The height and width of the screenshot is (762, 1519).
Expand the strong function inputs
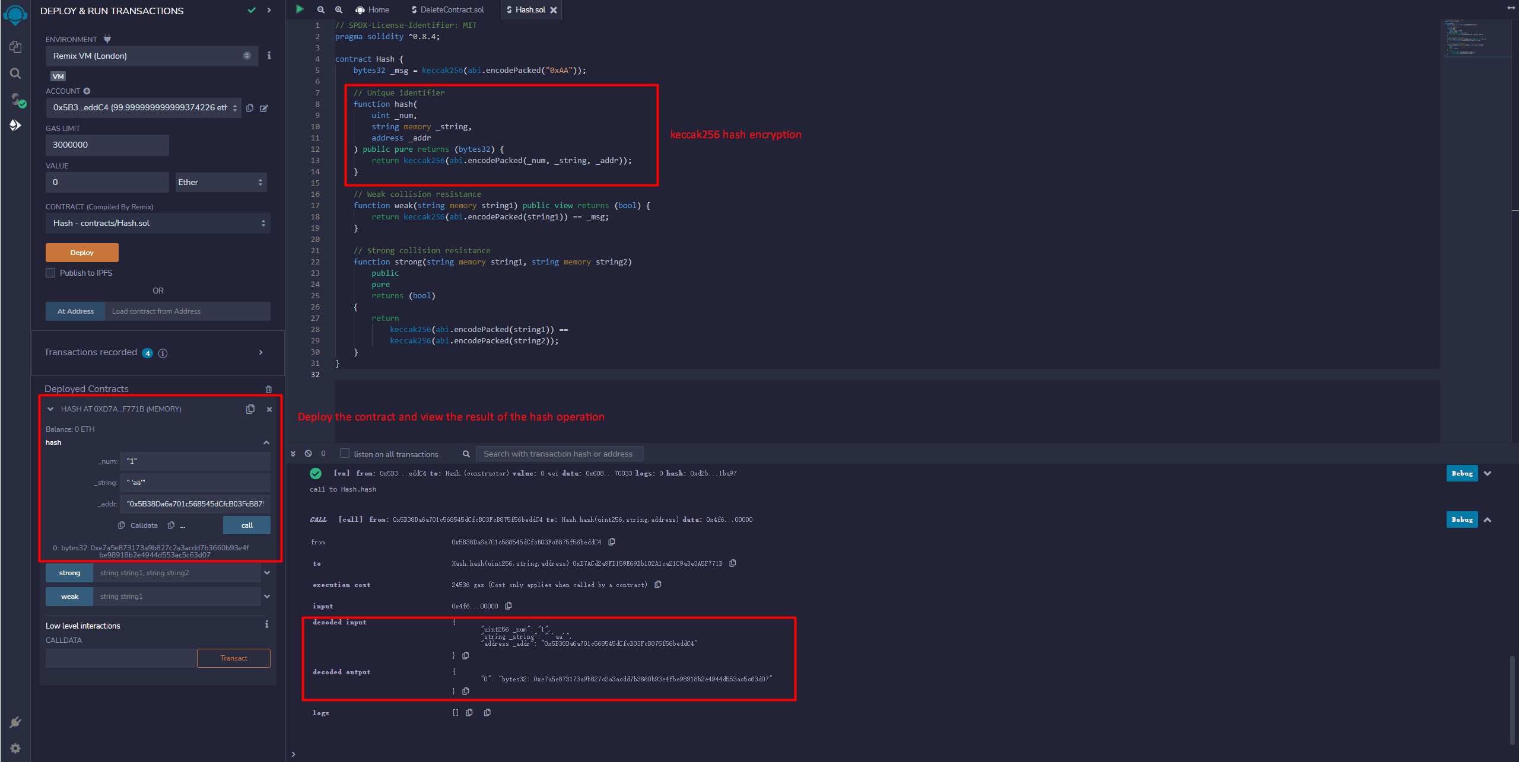point(267,573)
